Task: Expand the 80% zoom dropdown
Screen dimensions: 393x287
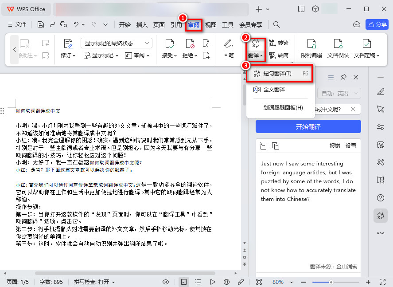Action: coord(291,281)
